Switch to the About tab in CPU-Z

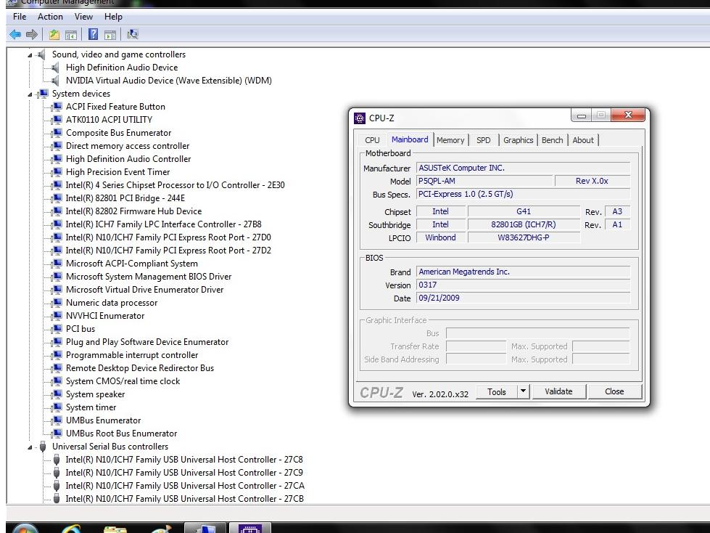click(583, 140)
